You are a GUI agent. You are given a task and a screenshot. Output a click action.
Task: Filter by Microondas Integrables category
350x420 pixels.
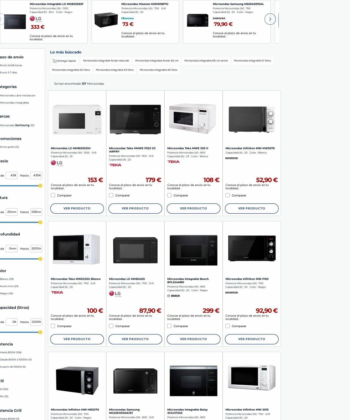click(15, 103)
